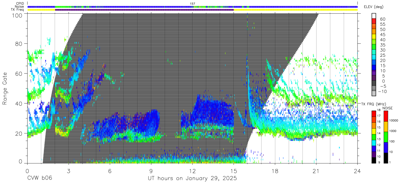Click the white top segment of ELEV colorbar
Viewport: 402px width, 185px height.
[x=374, y=16]
